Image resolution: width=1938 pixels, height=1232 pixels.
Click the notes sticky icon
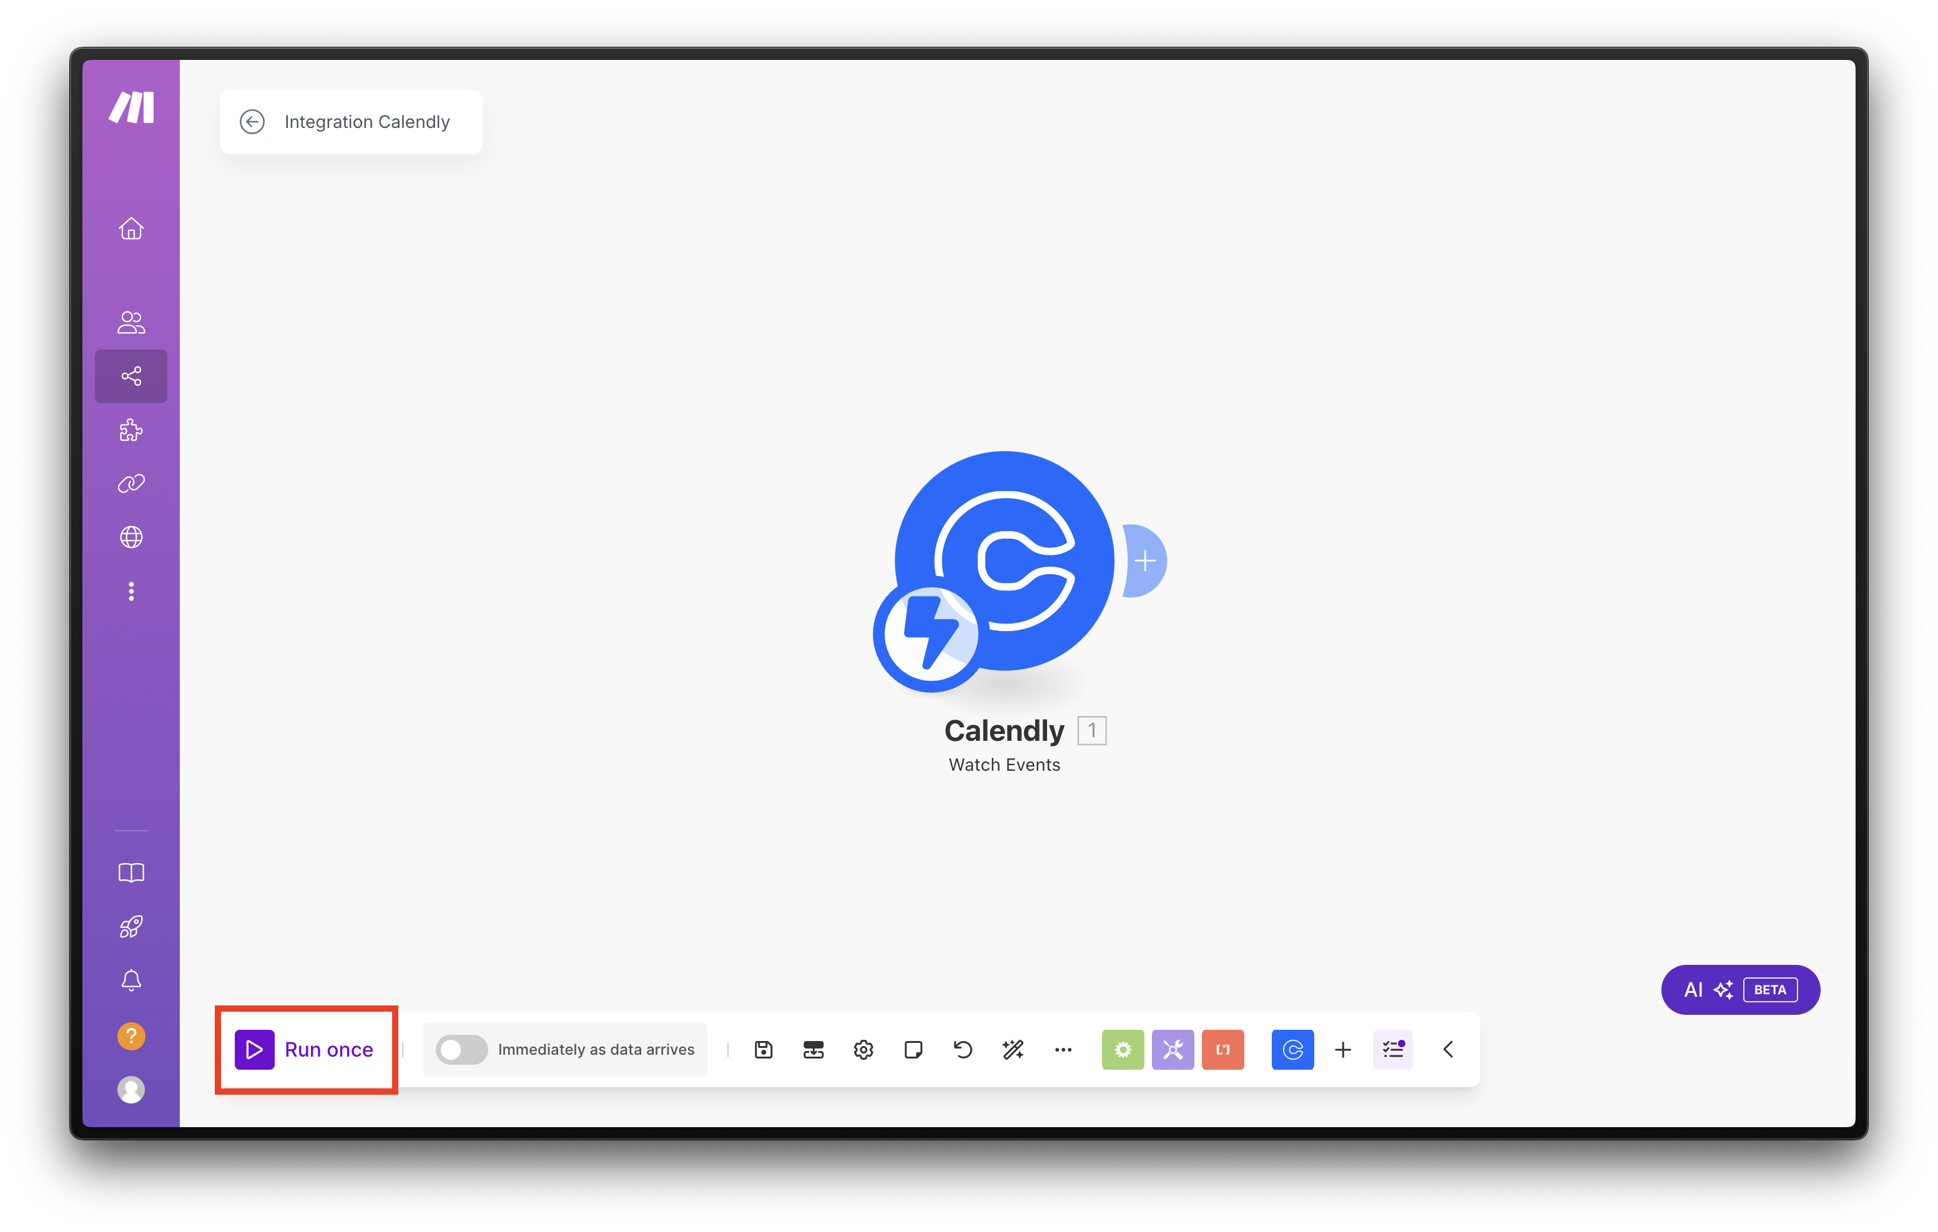coord(913,1049)
